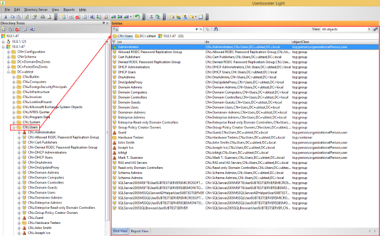Click the first green arrow import icon
The width and height of the screenshot is (380, 236).
113,16
